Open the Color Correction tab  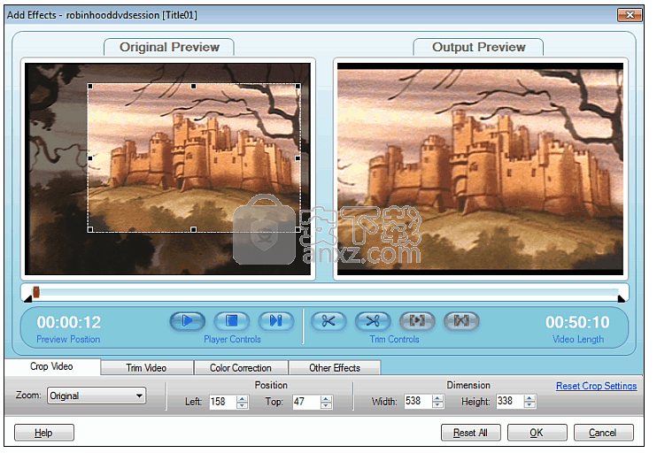241,367
